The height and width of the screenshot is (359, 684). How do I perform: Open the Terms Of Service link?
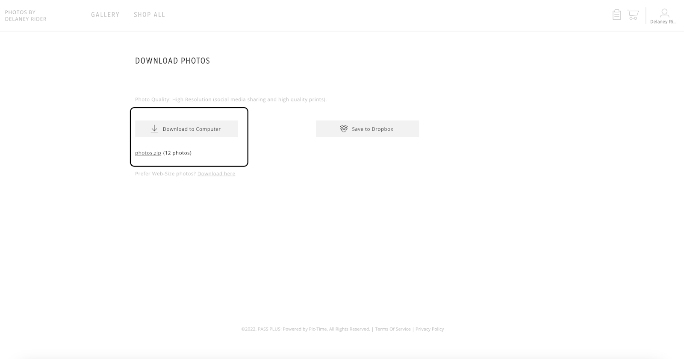point(393,329)
